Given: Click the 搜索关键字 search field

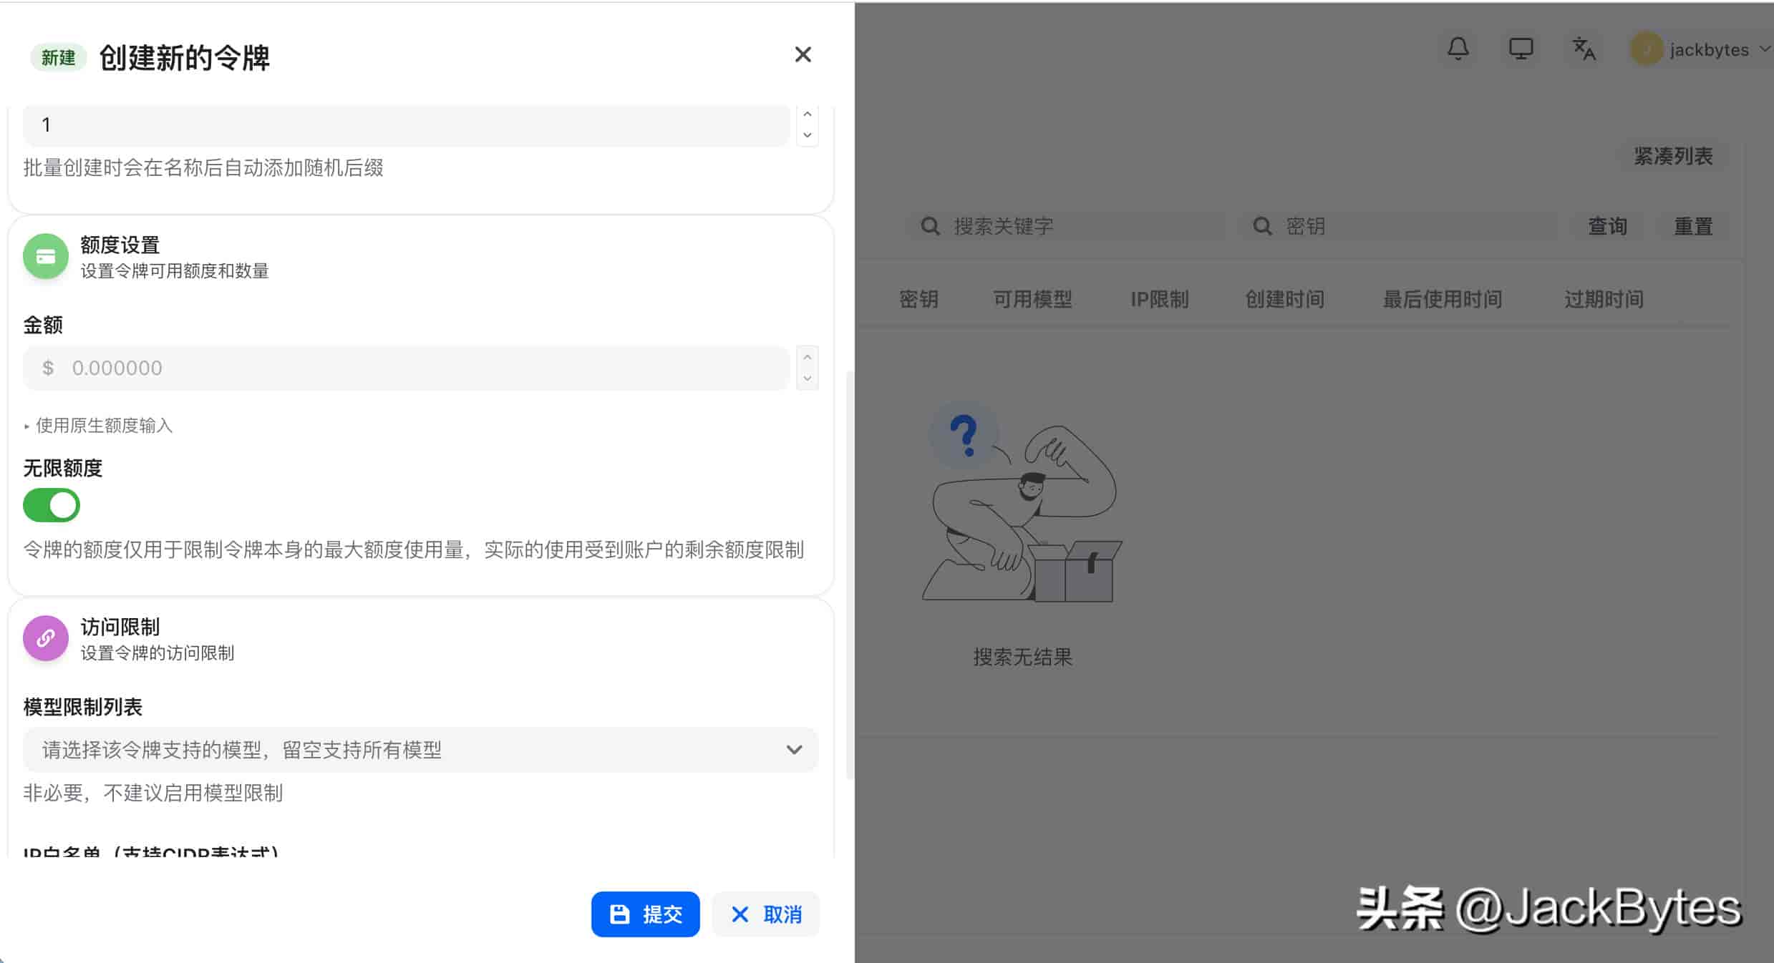Looking at the screenshot, I should [1065, 226].
